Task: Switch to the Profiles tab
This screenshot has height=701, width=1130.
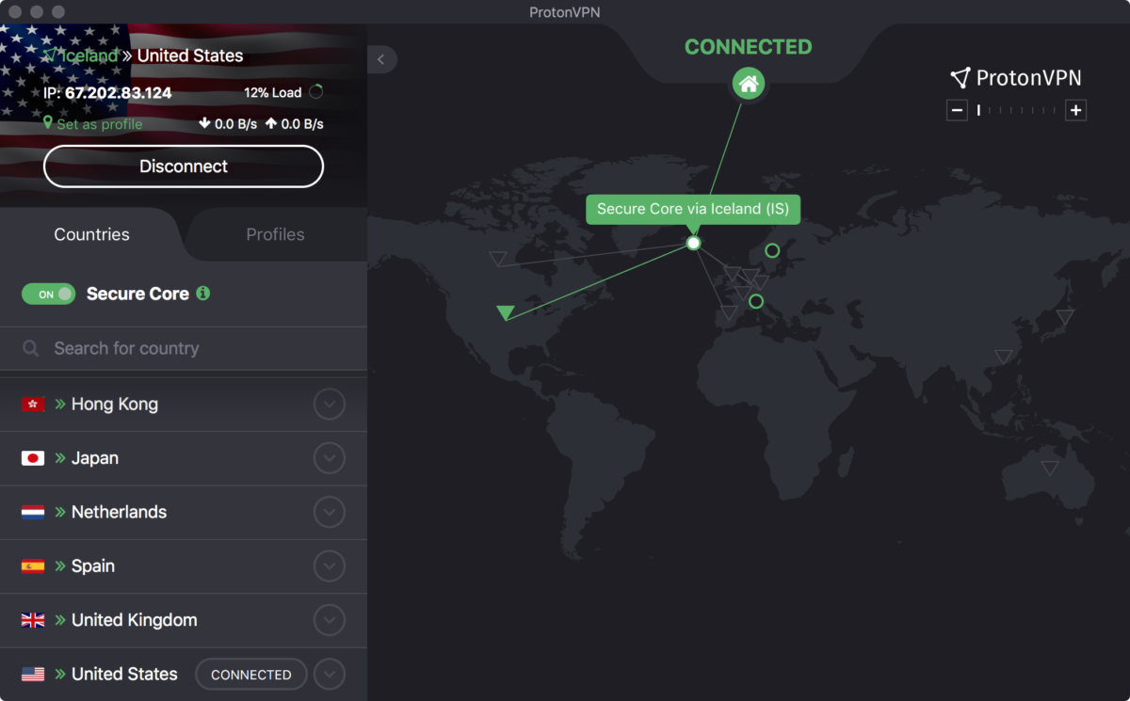Action: pos(275,234)
